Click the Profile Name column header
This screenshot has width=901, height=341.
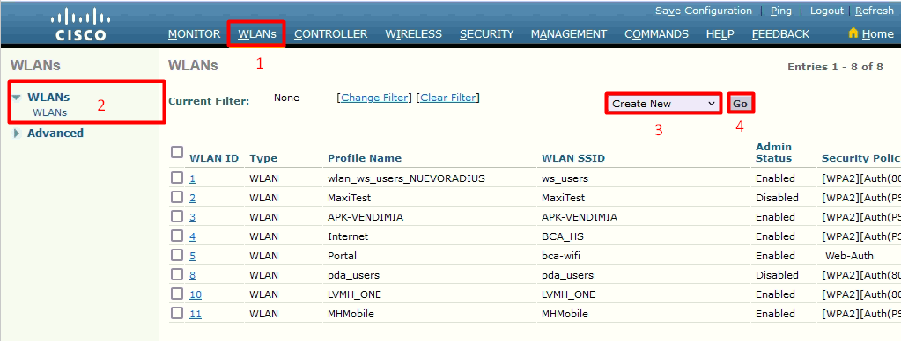click(x=365, y=158)
